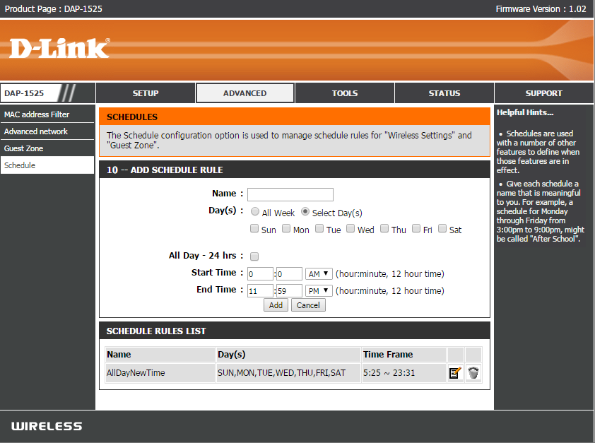
Task: Click the 5:25 ~ 23:31 time frame cell
Action: click(403, 373)
